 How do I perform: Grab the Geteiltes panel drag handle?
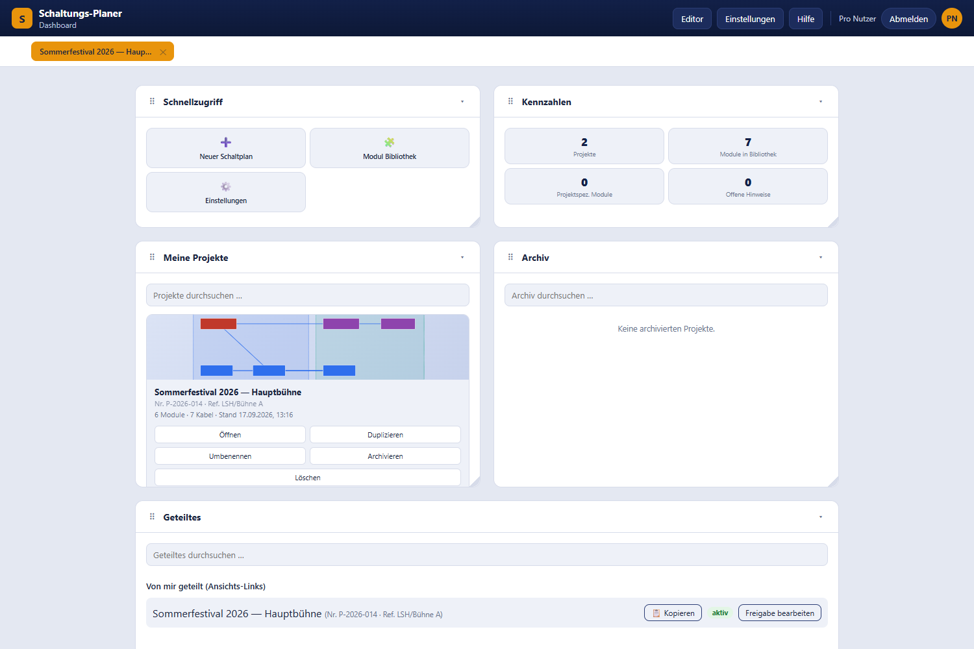(152, 517)
